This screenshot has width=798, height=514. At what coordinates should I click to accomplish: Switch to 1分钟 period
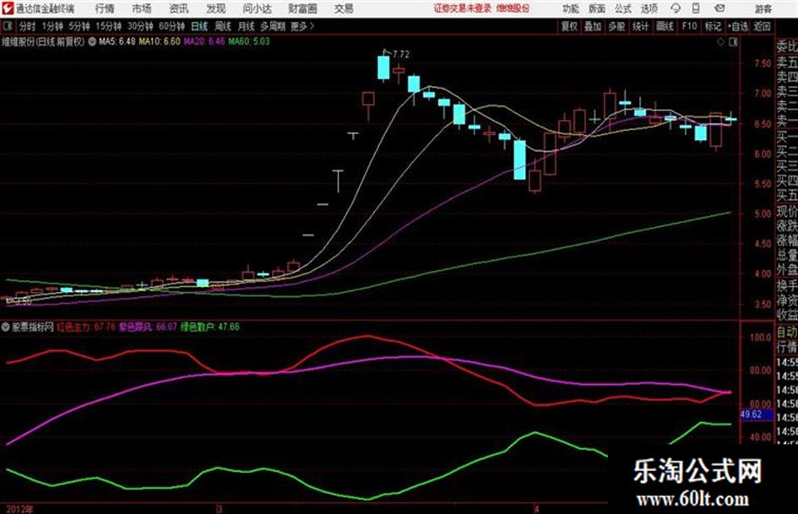[52, 26]
